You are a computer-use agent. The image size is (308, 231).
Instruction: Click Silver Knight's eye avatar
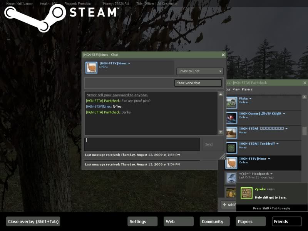(231, 118)
